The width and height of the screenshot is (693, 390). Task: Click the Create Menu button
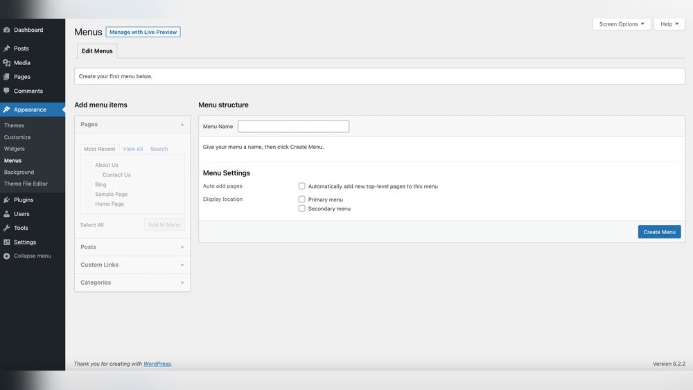pos(660,232)
